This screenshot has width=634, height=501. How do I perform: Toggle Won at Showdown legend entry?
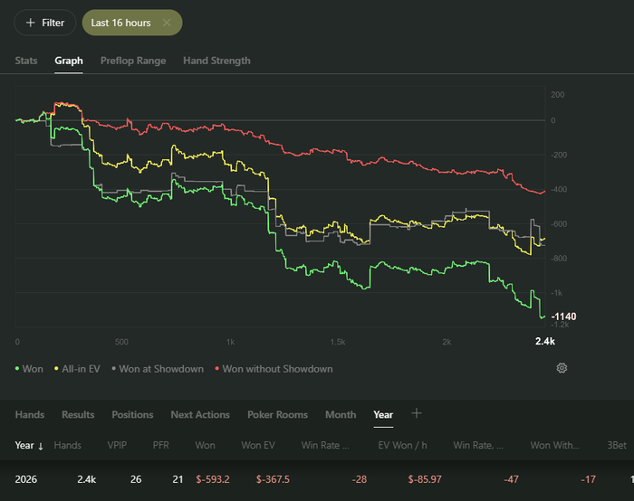[x=158, y=369]
